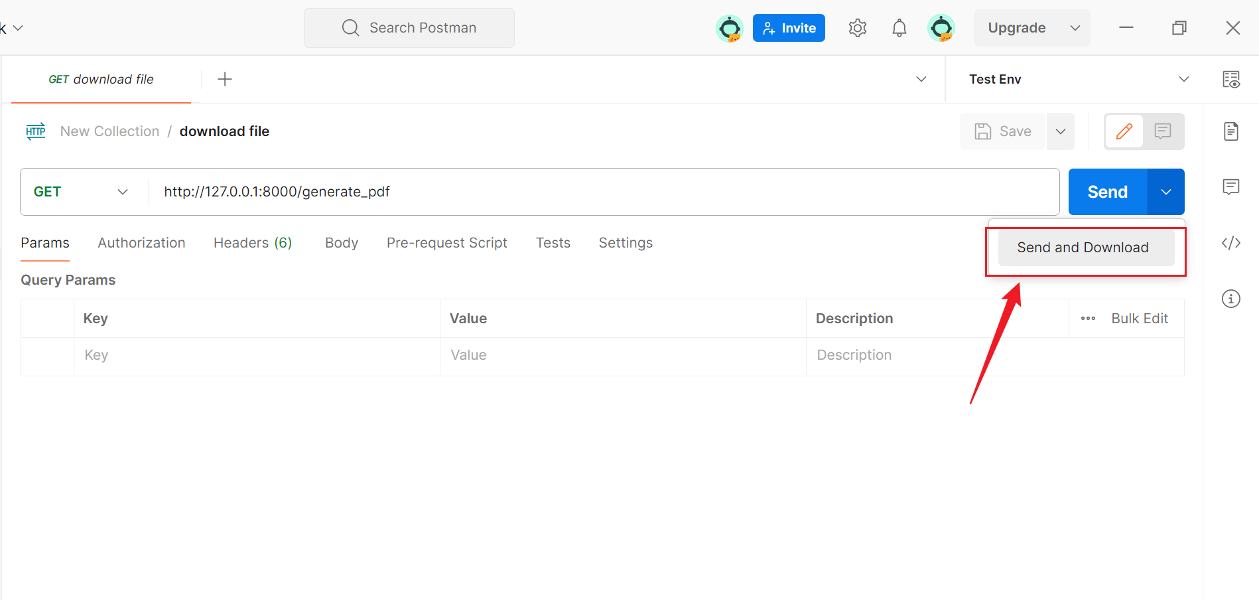Click the empty Key cell
1259x600 pixels.
(x=257, y=355)
